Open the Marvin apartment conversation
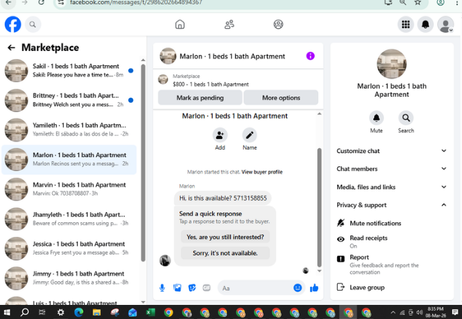Image resolution: width=462 pixels, height=319 pixels. tap(69, 189)
